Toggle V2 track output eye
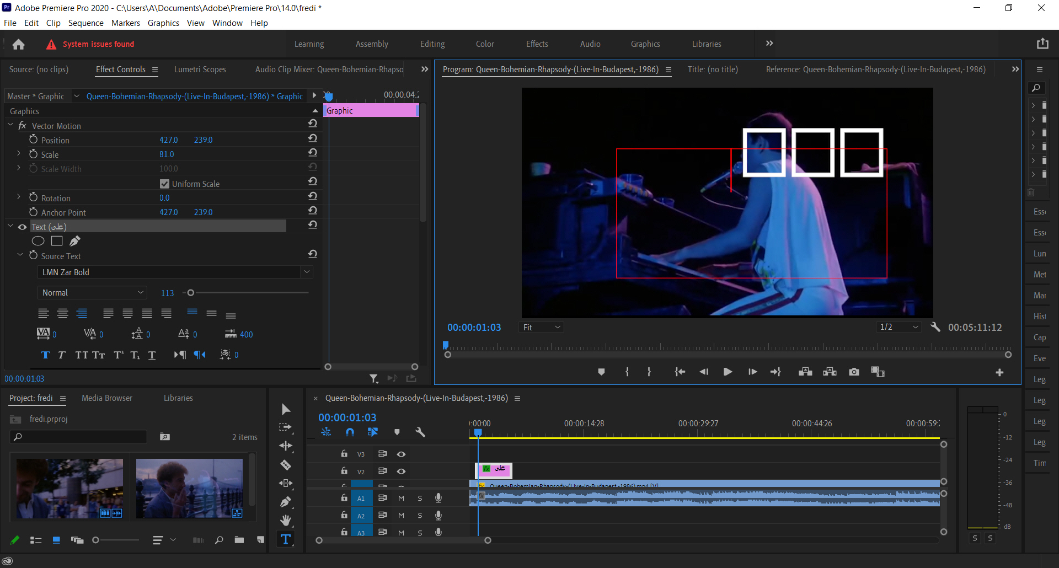 (x=402, y=471)
